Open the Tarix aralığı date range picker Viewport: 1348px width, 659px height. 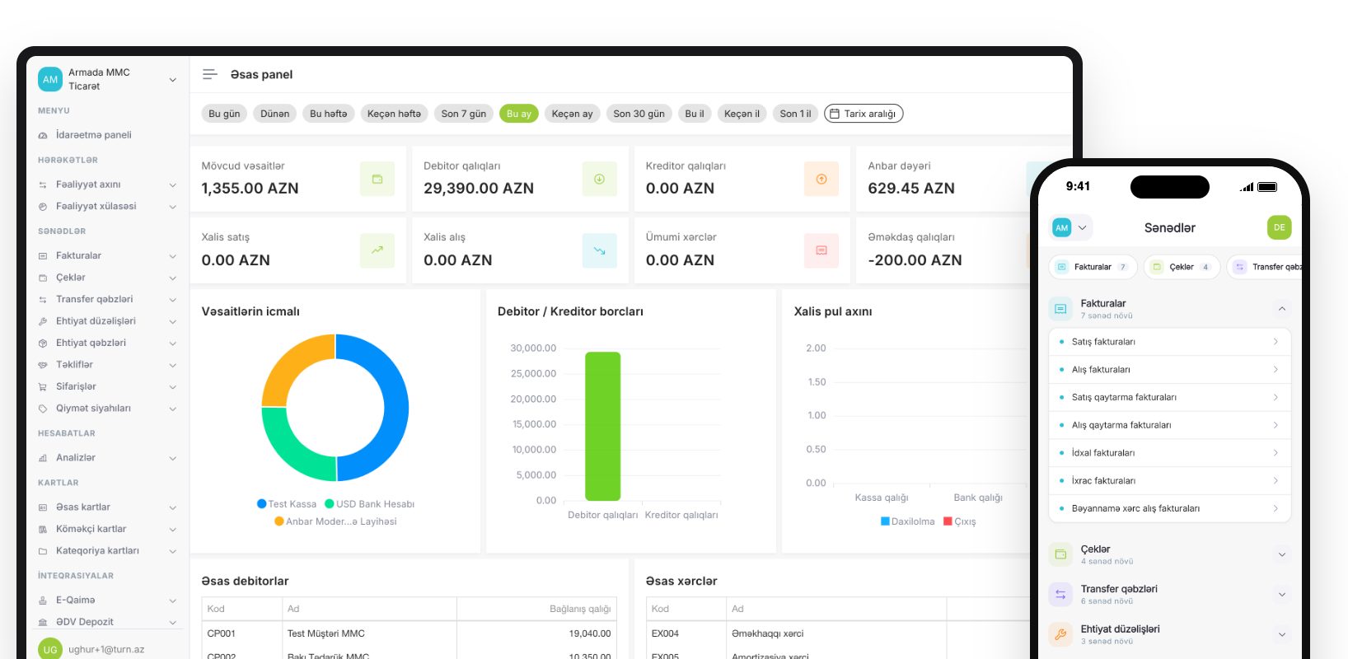864,114
